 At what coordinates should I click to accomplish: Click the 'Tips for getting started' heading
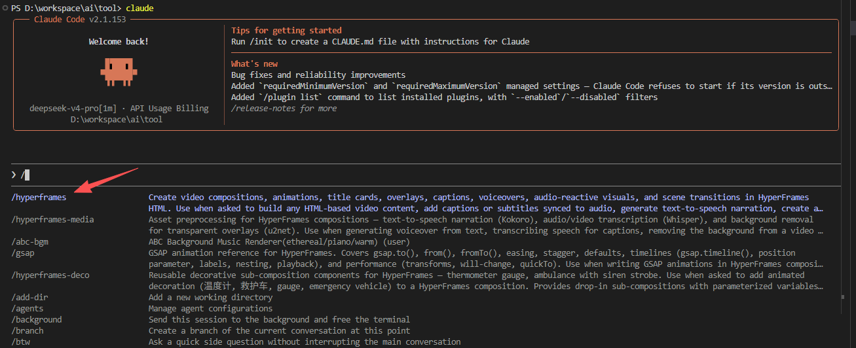point(286,30)
